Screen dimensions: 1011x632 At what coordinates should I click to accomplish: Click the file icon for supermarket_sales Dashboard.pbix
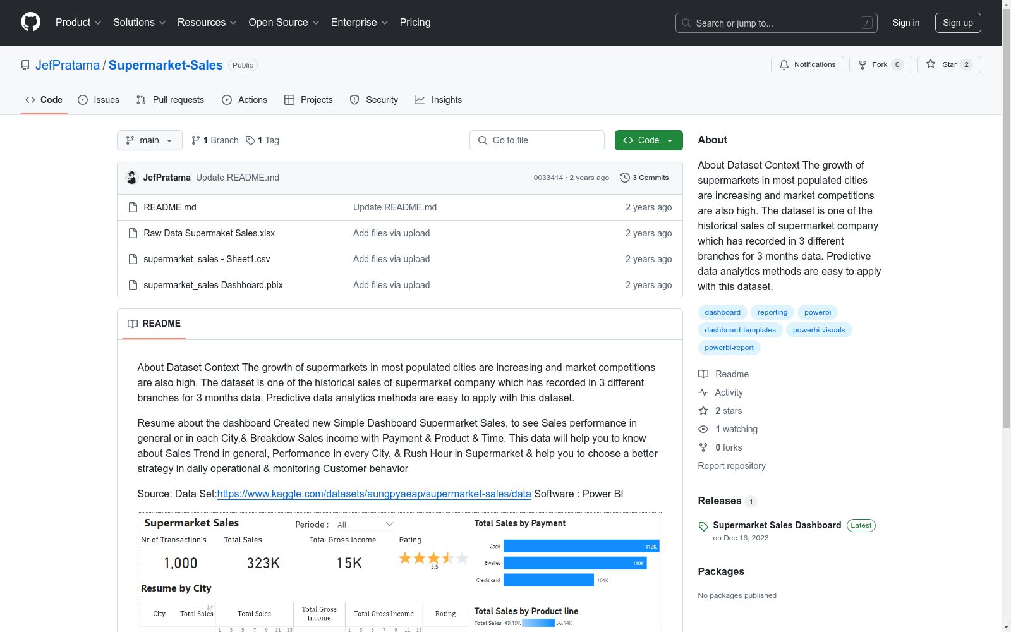coord(133,285)
